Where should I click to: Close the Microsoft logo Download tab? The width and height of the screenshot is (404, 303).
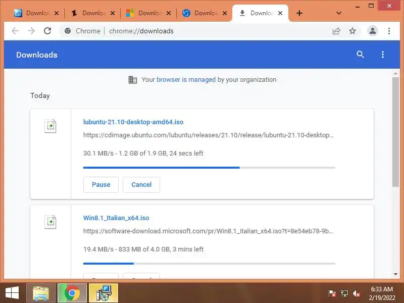pyautogui.click(x=169, y=13)
